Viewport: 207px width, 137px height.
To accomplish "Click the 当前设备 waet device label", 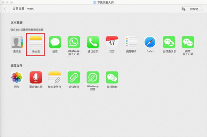I will click(23, 9).
